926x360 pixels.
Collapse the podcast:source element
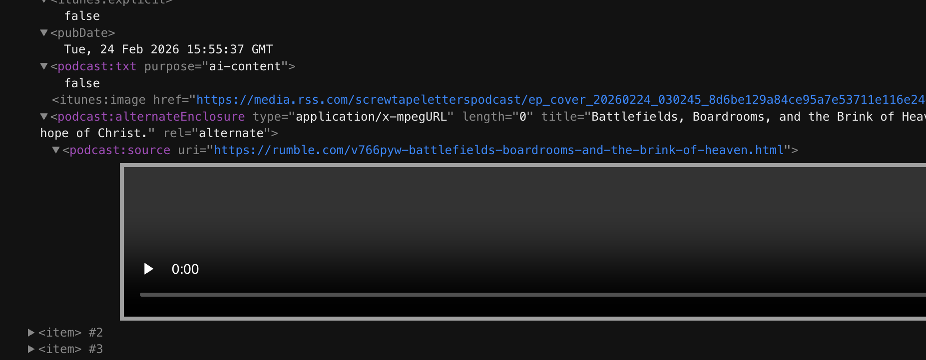(56, 150)
